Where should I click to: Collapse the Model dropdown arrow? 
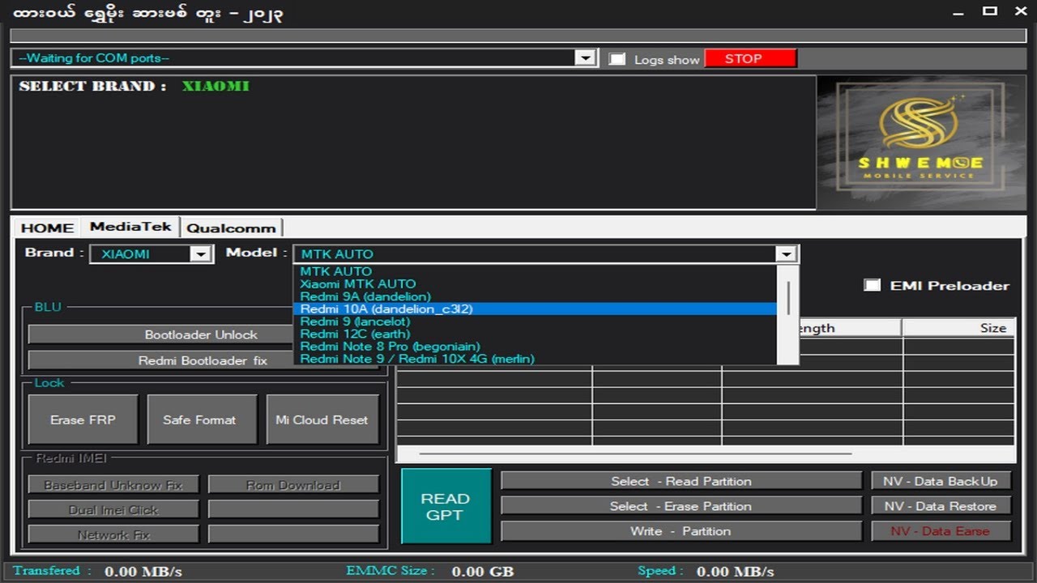[x=786, y=254]
